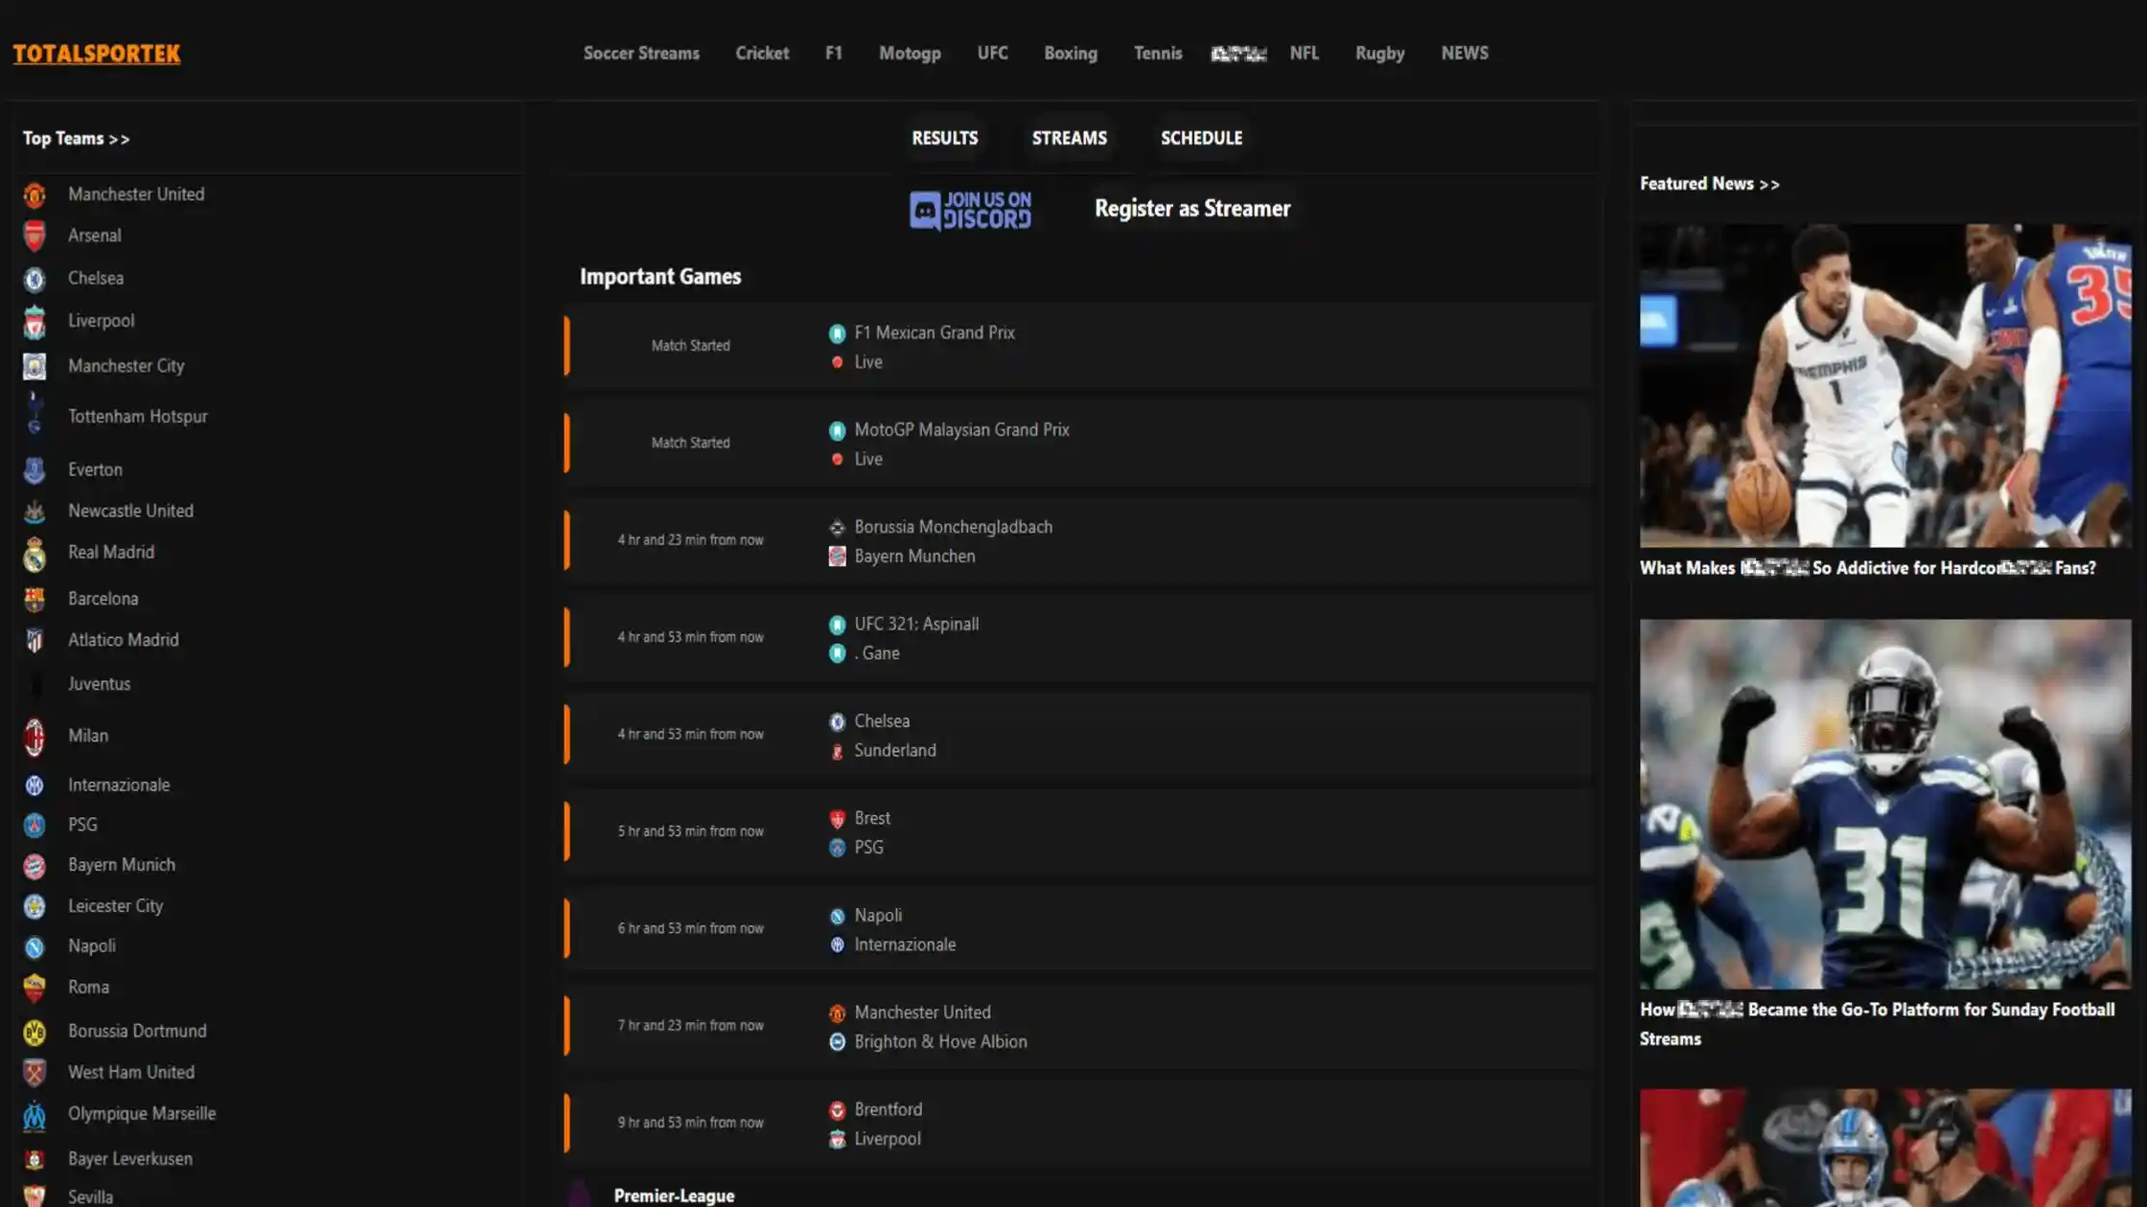Open Tennis from the navigation bar
This screenshot has width=2147, height=1207.
coord(1158,54)
